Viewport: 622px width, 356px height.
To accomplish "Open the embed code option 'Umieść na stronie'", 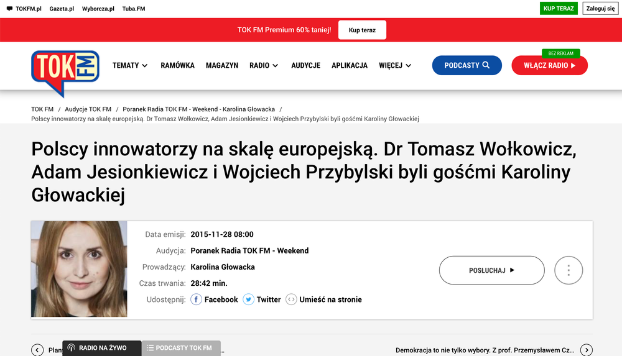I will tap(323, 299).
